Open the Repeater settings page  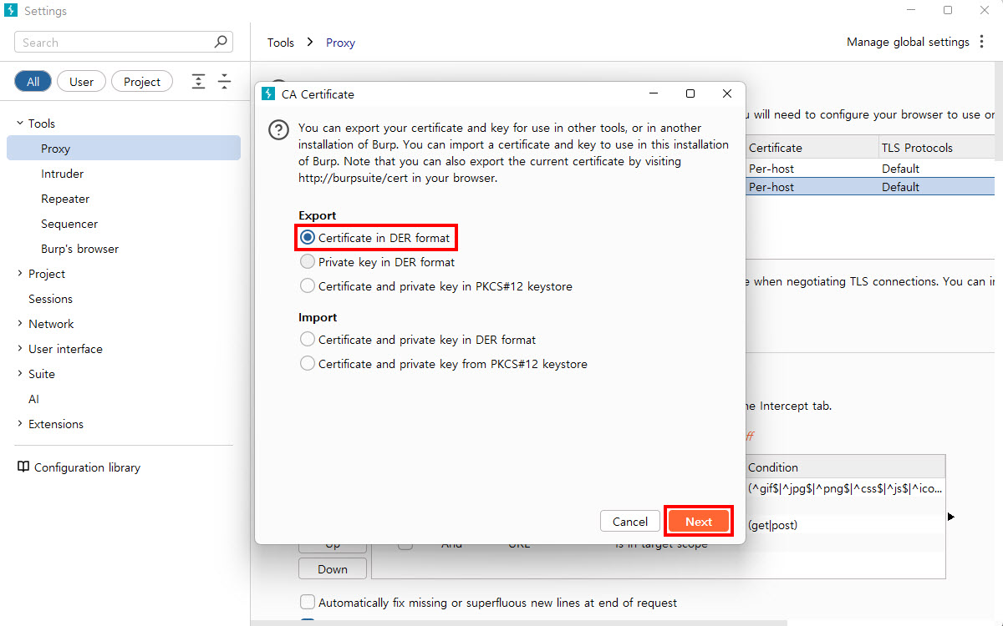(65, 199)
